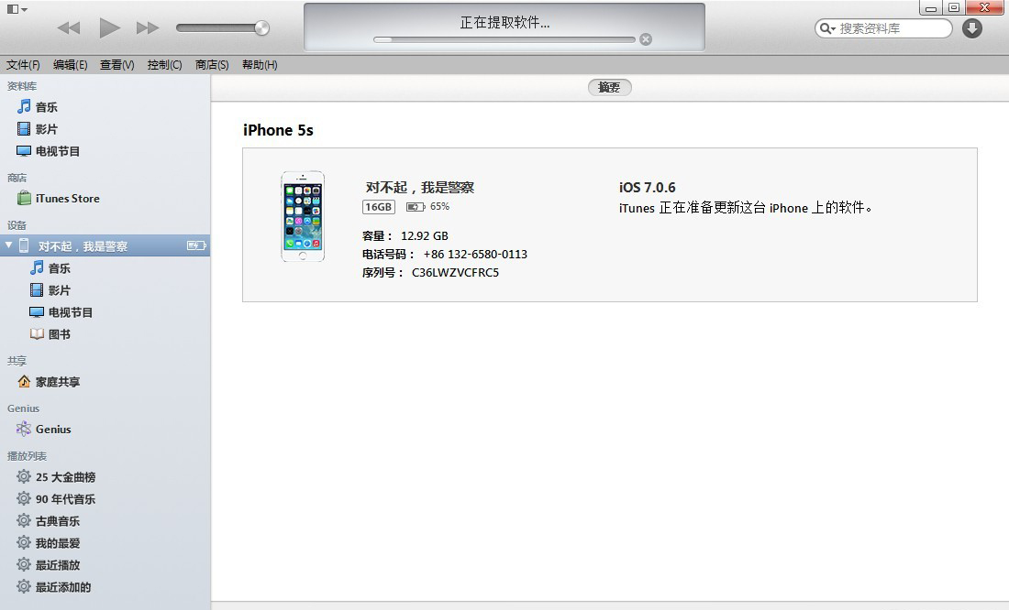Screen dimensions: 1009x610
Task: Cancel the software extraction progress
Action: tap(646, 39)
